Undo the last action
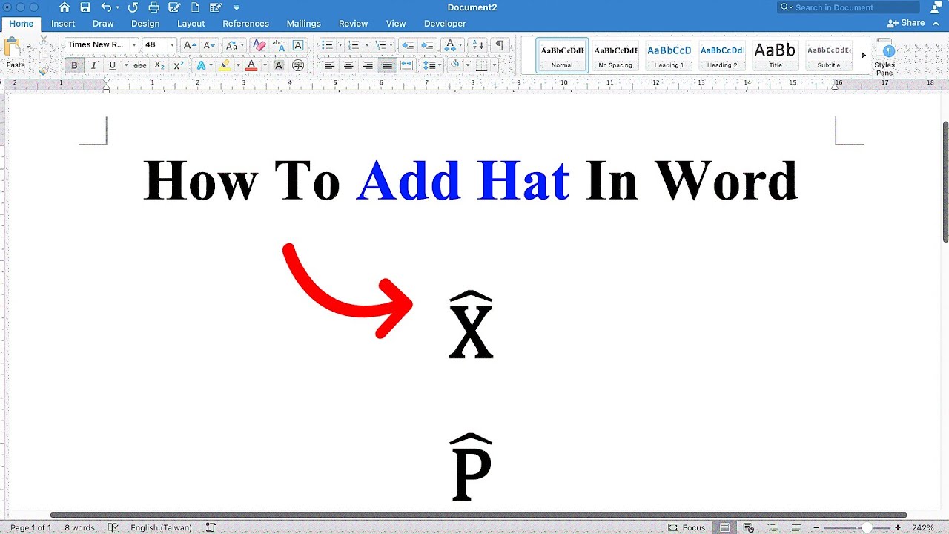This screenshot has height=534, width=949. tap(106, 7)
